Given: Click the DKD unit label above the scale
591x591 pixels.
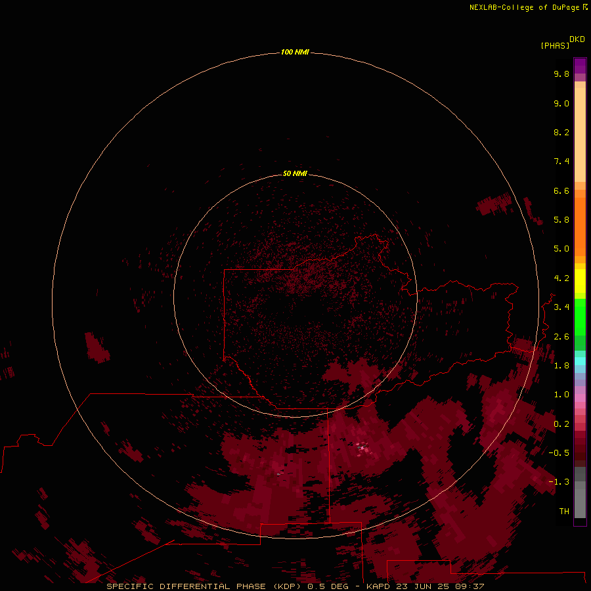Looking at the screenshot, I should pyautogui.click(x=577, y=39).
